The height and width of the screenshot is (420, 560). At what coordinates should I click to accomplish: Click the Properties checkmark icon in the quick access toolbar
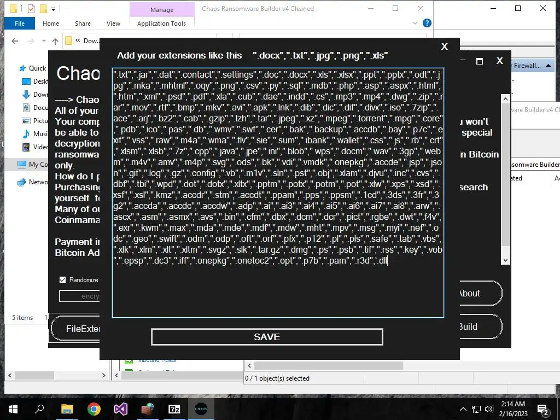click(x=31, y=9)
